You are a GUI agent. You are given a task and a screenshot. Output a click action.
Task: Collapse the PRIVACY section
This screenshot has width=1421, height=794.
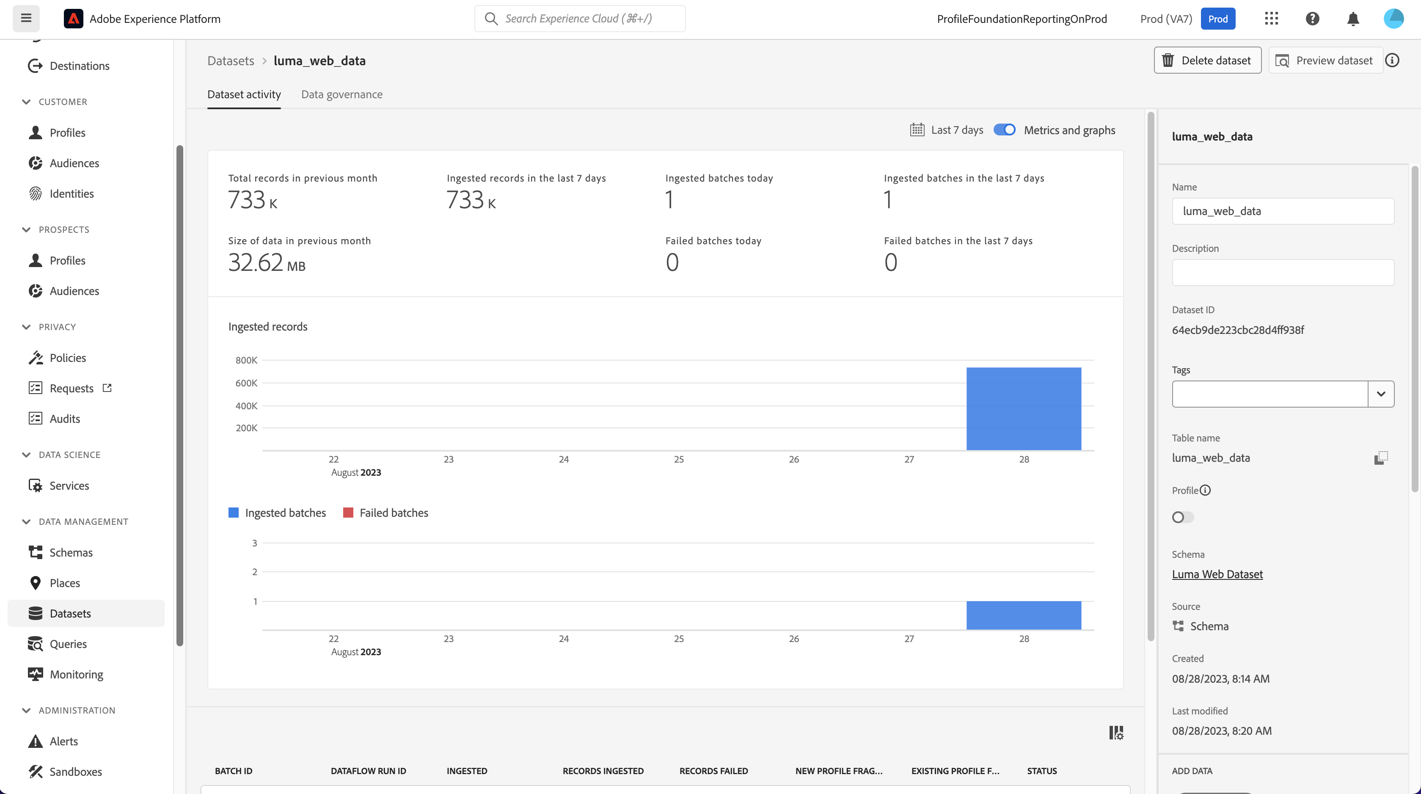pyautogui.click(x=26, y=327)
